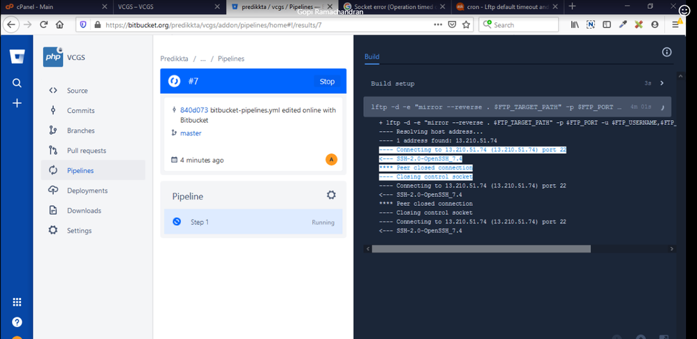Close the Socket error tab

click(x=443, y=6)
